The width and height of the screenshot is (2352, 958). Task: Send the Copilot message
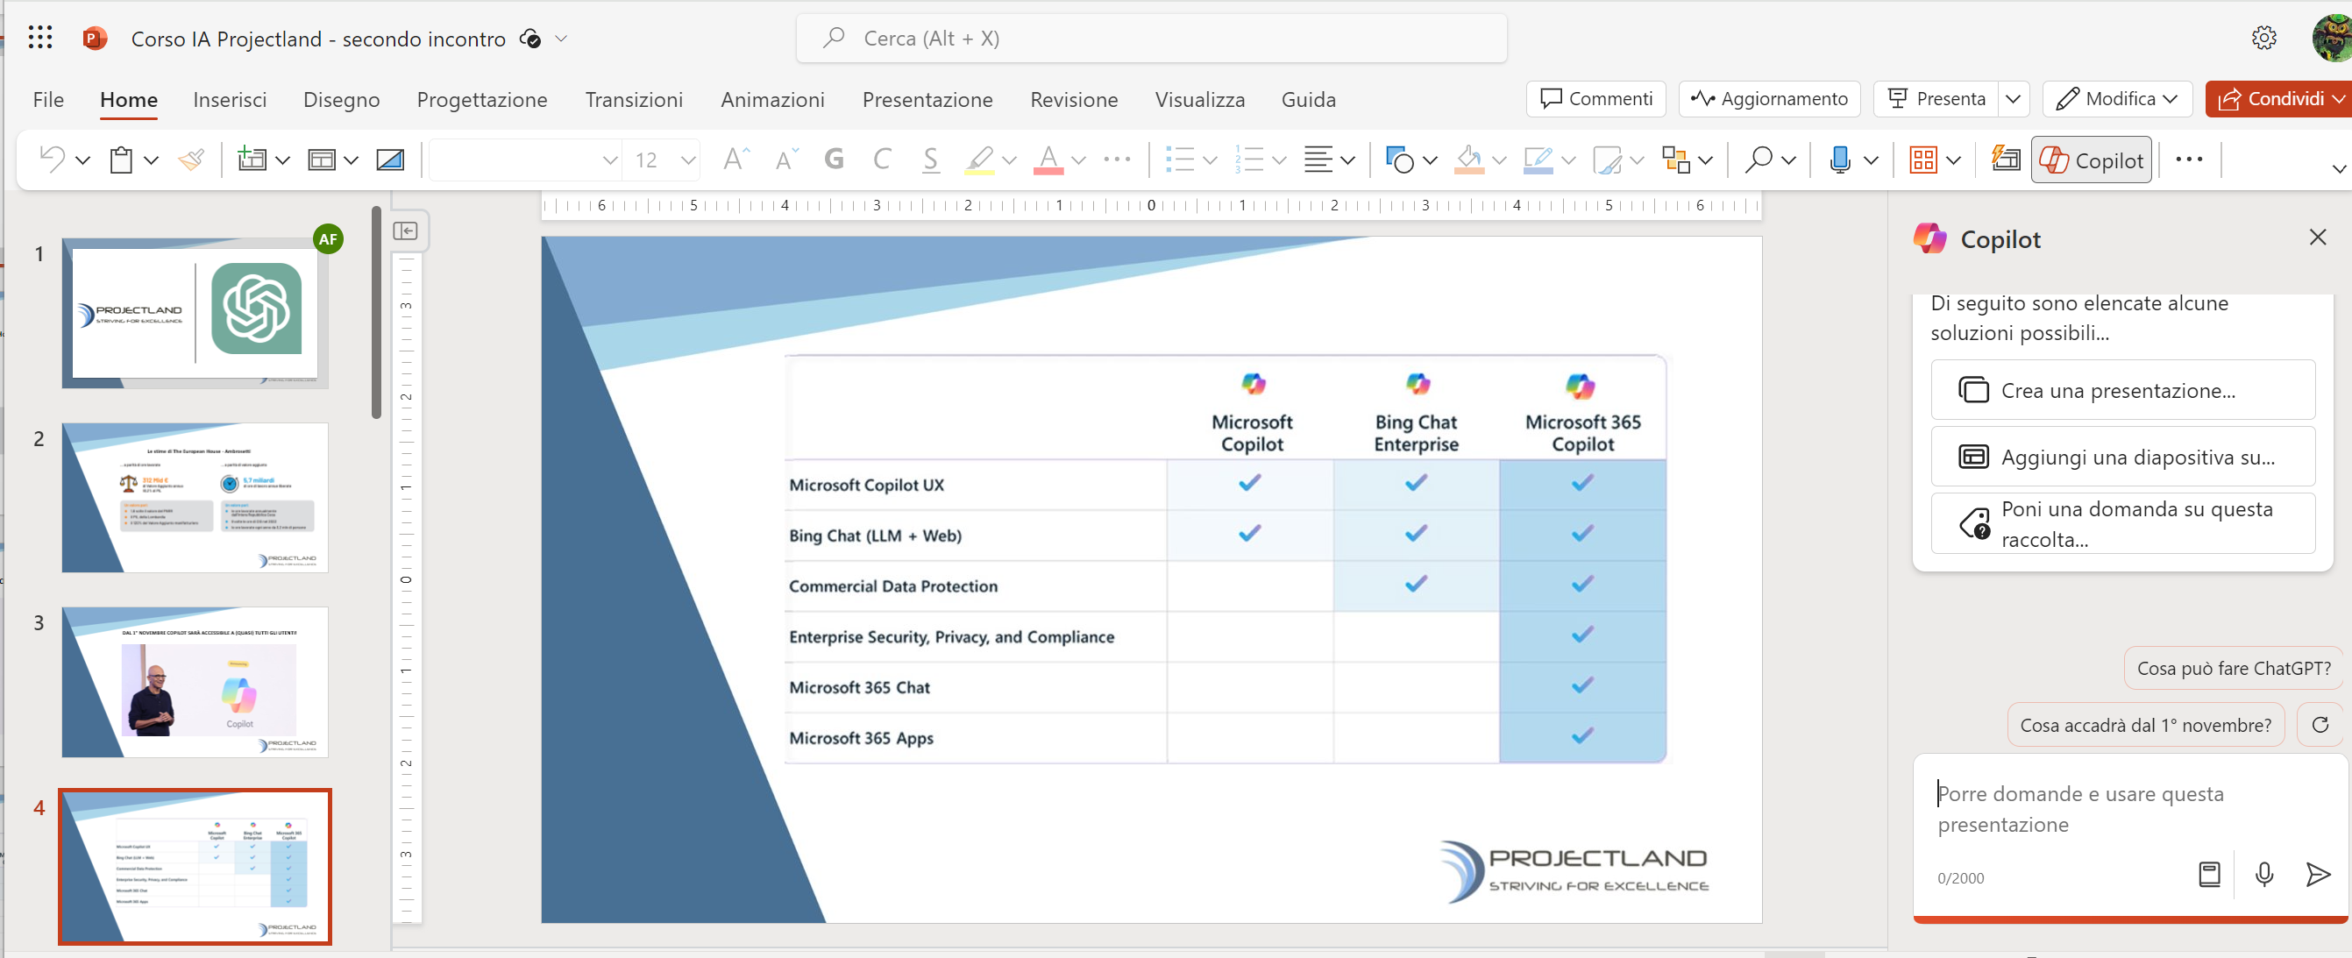(2317, 874)
